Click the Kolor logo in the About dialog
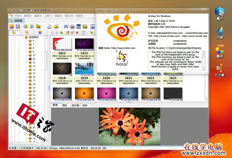 coord(122,59)
